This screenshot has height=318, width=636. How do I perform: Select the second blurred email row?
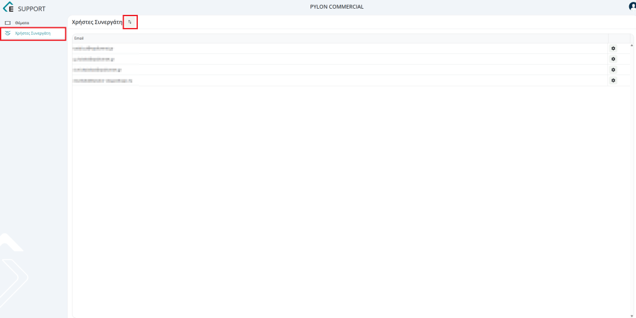94,59
